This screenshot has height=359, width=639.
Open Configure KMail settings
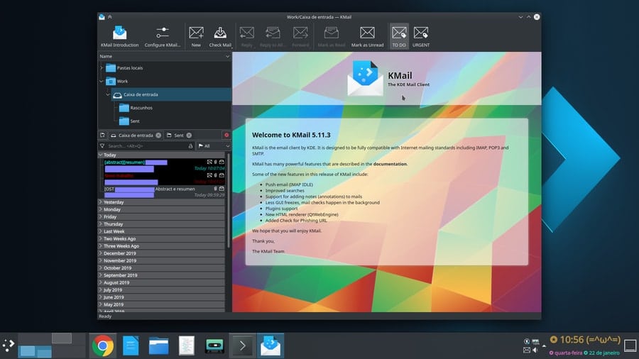162,37
